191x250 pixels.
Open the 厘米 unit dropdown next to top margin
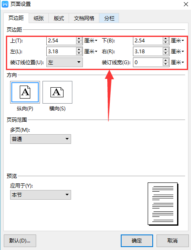(91, 41)
